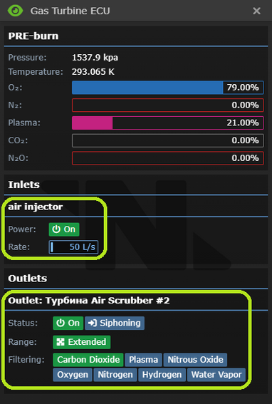Toggle the Air Scrubber status On button

point(68,323)
